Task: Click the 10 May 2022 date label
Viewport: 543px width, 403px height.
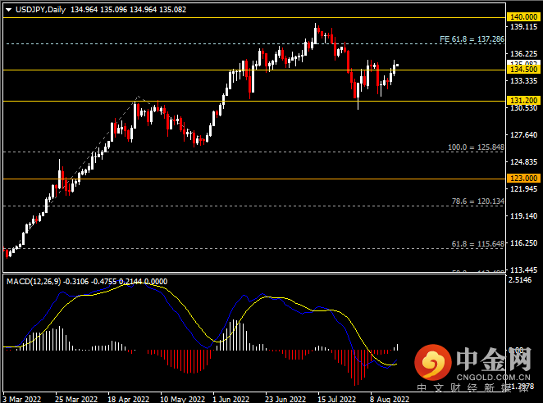Action: pyautogui.click(x=182, y=399)
